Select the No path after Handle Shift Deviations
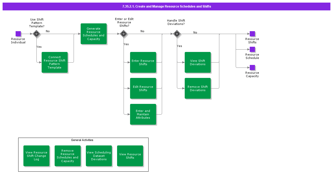333x174 pixels. click(195, 32)
